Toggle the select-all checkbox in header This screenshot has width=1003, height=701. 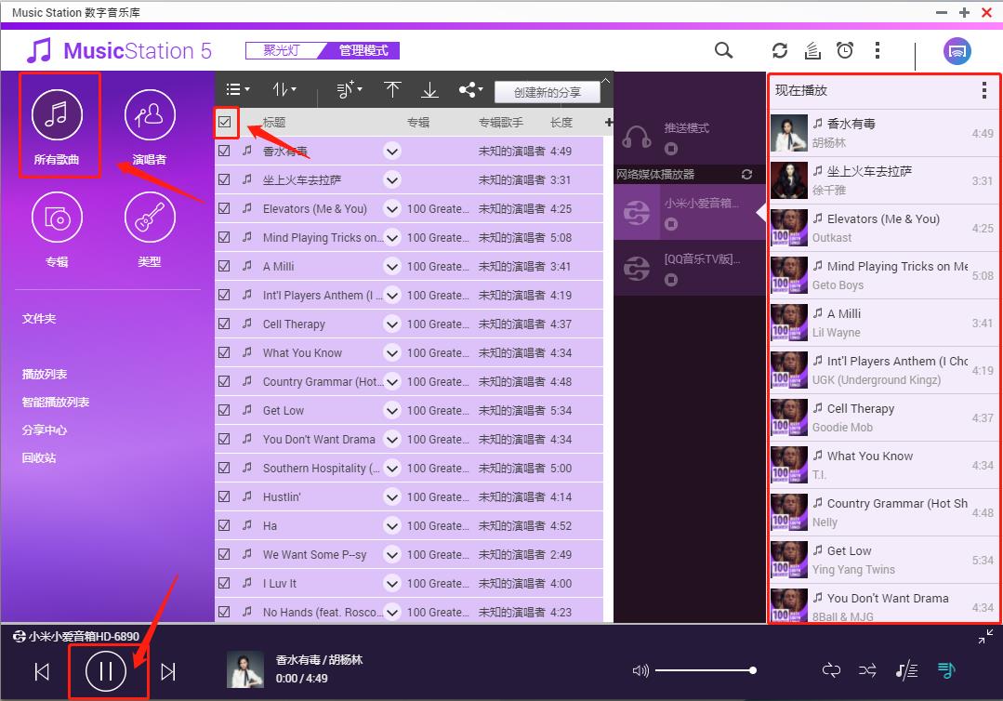click(x=225, y=122)
